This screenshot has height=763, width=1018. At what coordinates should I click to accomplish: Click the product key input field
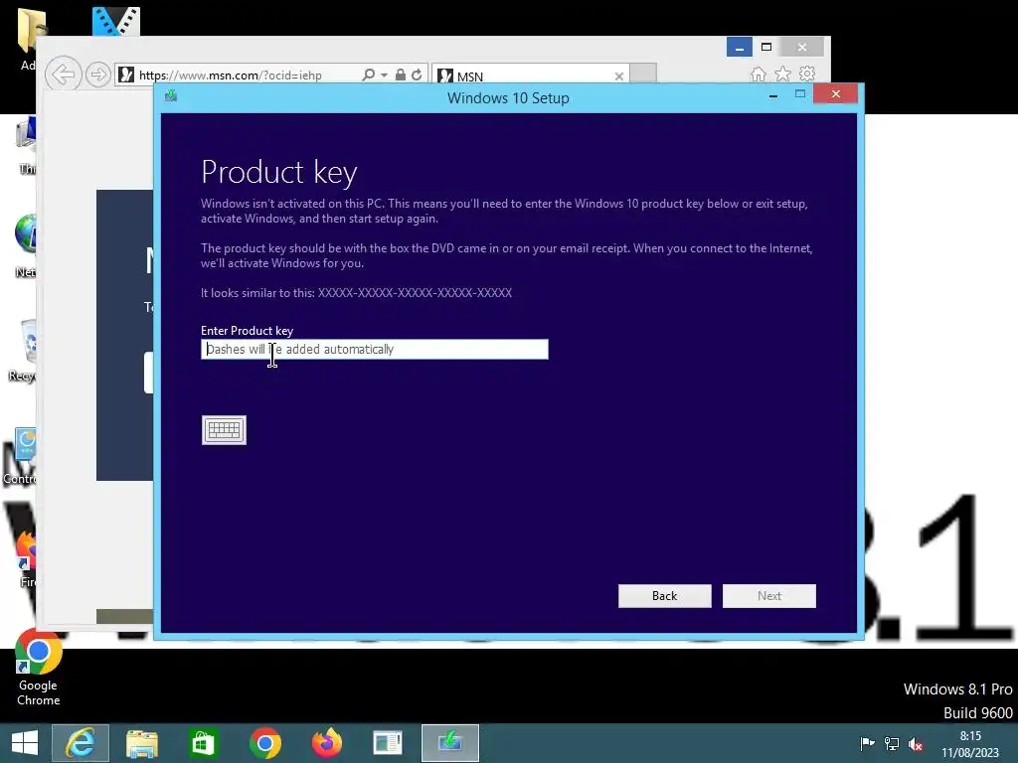375,349
